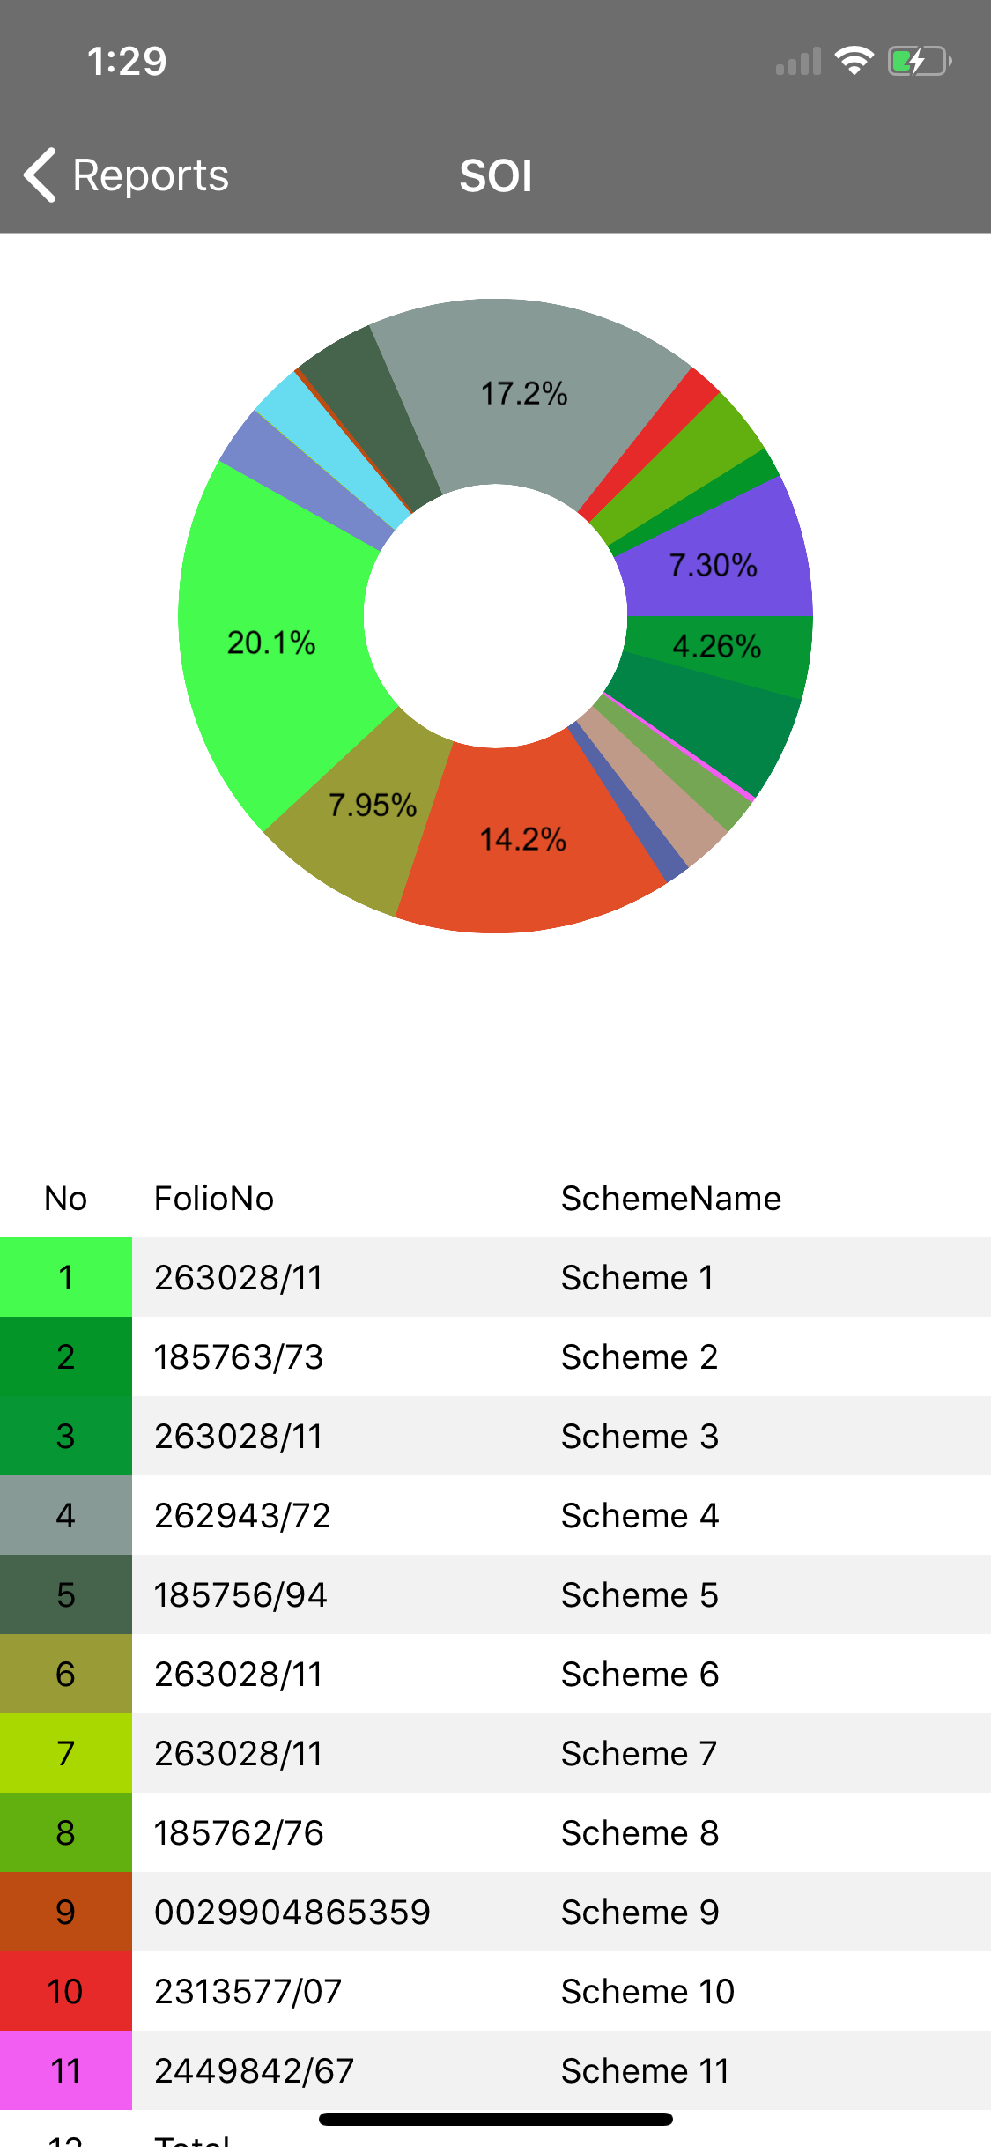Click the back chevron icon to Reports

pyautogui.click(x=40, y=175)
